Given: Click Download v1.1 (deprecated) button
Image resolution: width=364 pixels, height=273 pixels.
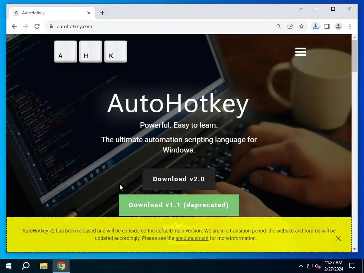Looking at the screenshot, I should coord(179,205).
